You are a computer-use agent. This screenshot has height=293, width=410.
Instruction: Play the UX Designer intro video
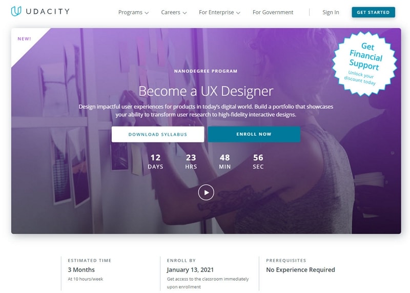point(206,193)
